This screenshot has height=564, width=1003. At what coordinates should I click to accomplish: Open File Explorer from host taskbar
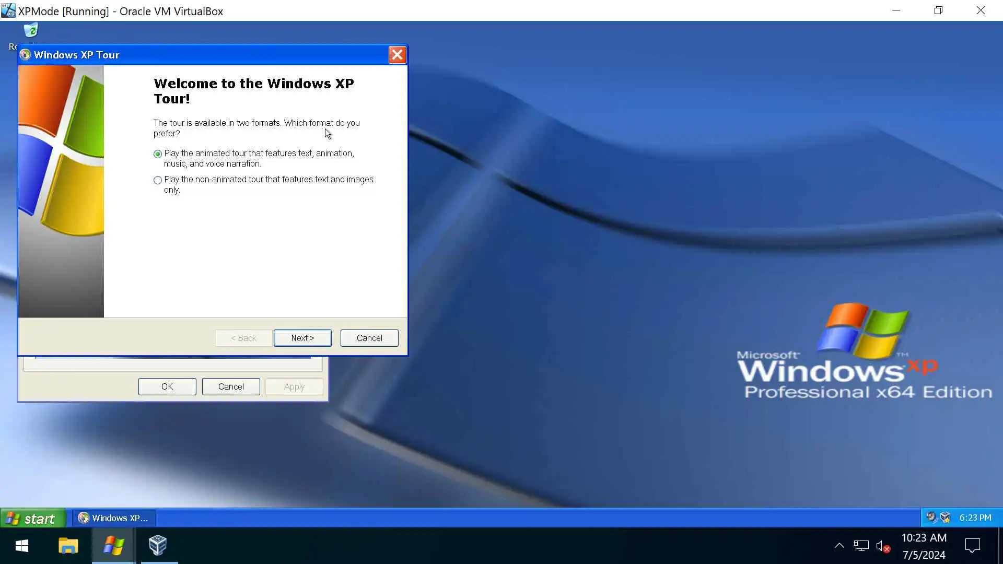pos(68,546)
